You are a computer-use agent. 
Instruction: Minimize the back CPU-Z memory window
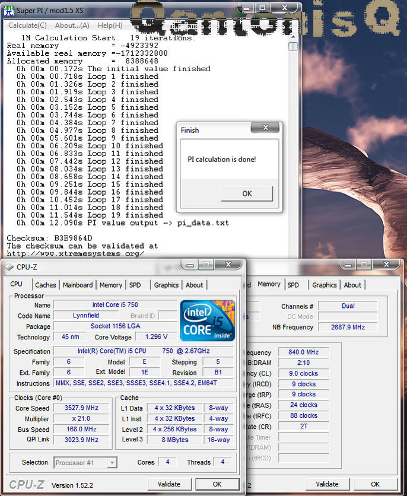pyautogui.click(x=348, y=265)
